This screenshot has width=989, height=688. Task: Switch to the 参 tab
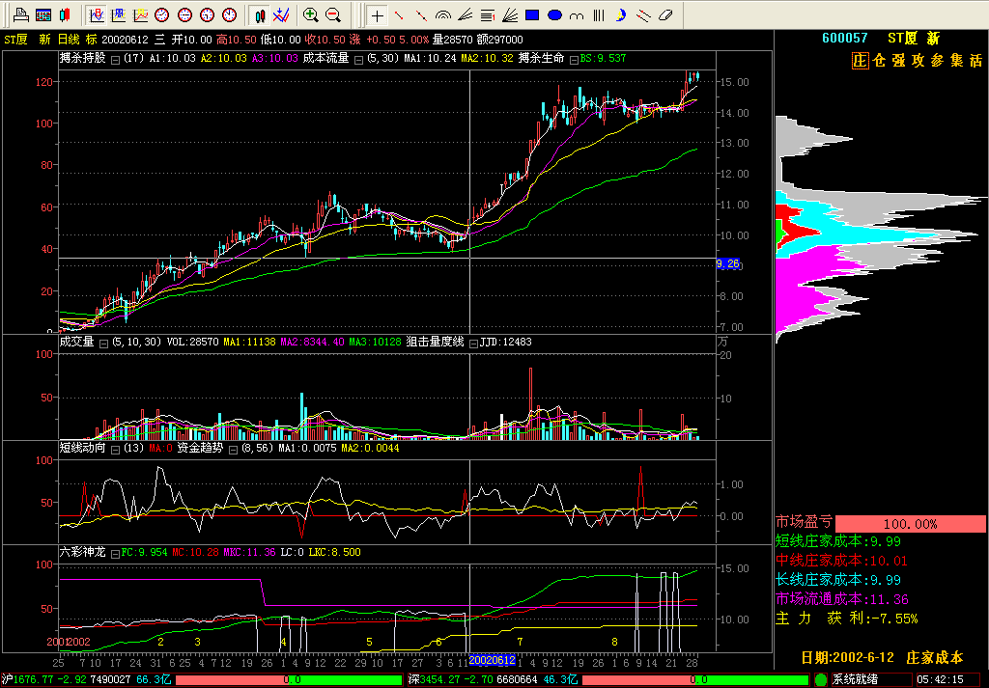pos(938,61)
